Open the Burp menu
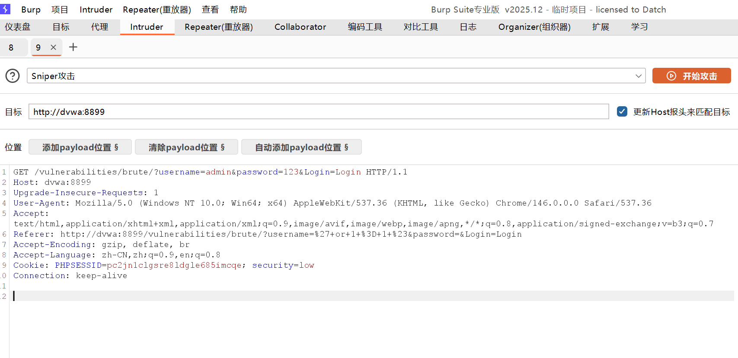Screen dimensions: 738x358 coord(31,10)
